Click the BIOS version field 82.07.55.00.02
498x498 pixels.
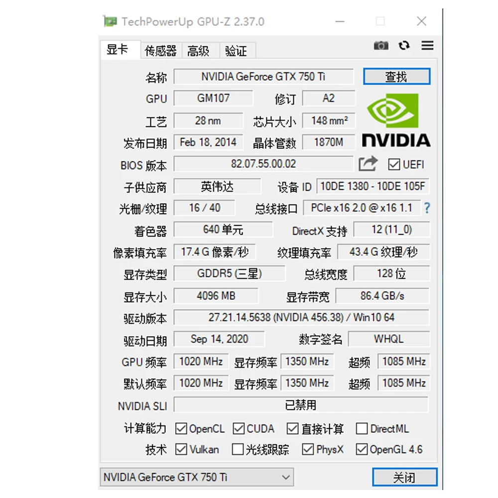[263, 164]
